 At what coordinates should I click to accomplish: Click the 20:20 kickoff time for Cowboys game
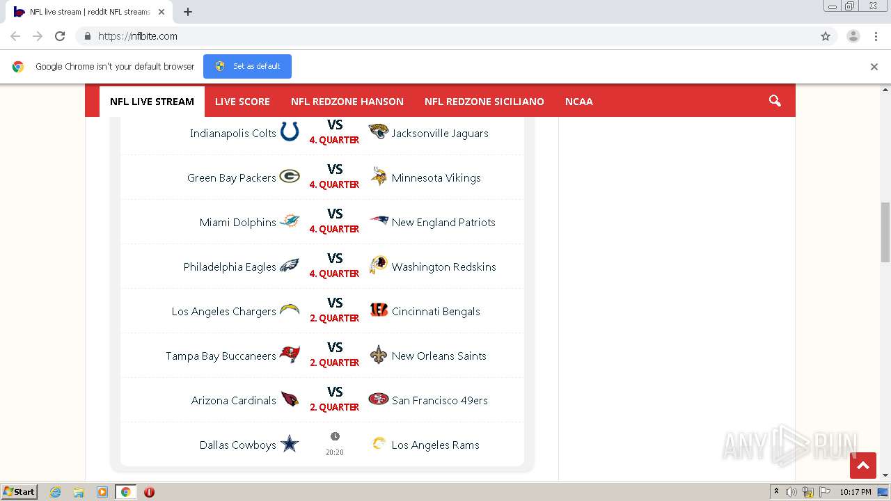[x=335, y=452]
